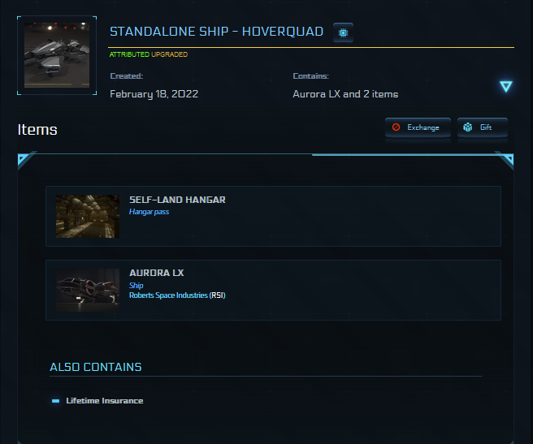Click the blue bullet icon beside Lifetime Insurance
Image resolution: width=533 pixels, height=444 pixels.
55,401
